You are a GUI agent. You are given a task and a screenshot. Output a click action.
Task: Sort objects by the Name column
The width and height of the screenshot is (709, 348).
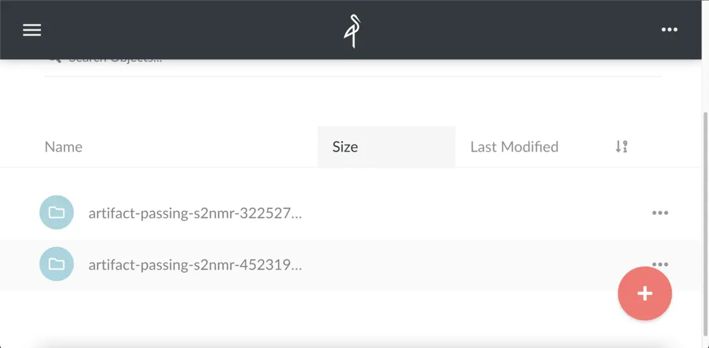pos(63,147)
